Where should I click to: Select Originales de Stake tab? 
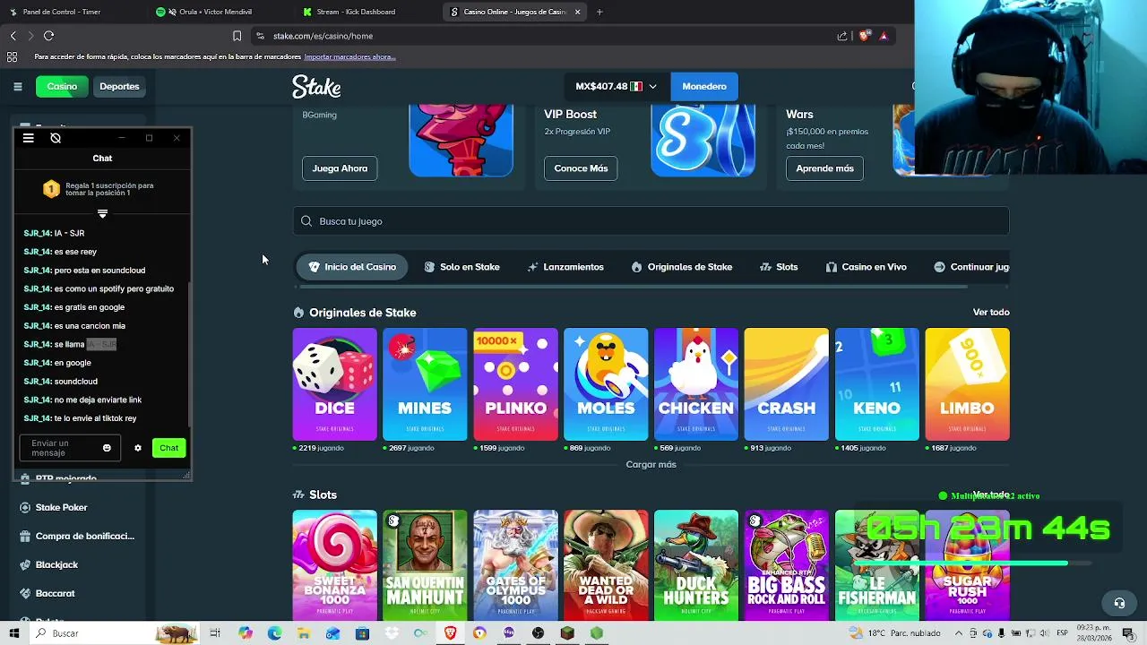[x=682, y=267]
